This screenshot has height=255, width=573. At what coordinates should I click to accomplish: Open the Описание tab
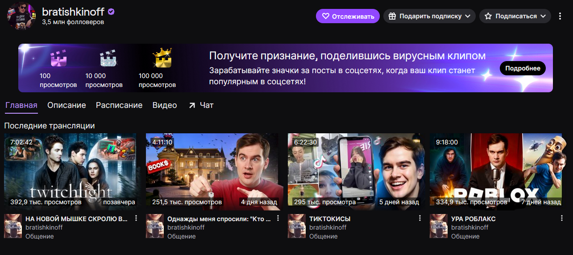pyautogui.click(x=66, y=106)
